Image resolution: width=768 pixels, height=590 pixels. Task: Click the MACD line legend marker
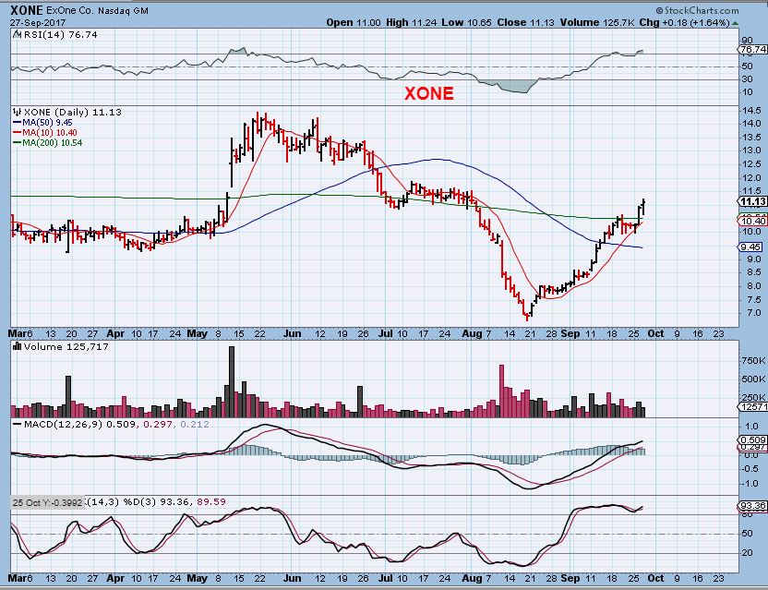pos(18,425)
